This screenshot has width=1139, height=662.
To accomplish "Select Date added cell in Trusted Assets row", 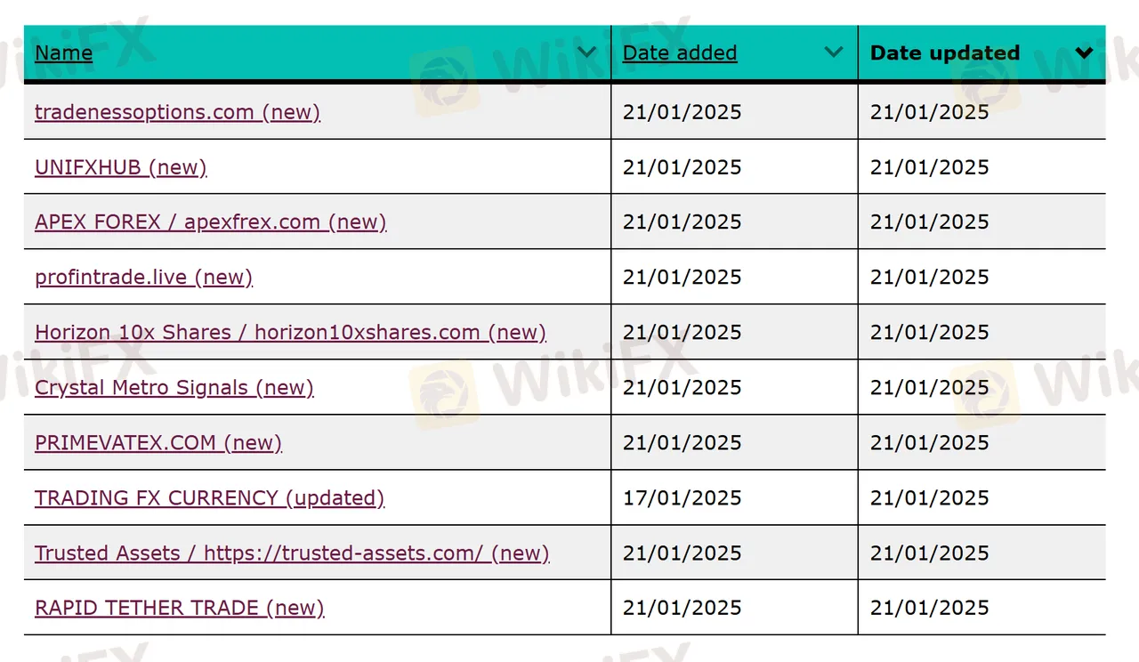I will coord(735,553).
